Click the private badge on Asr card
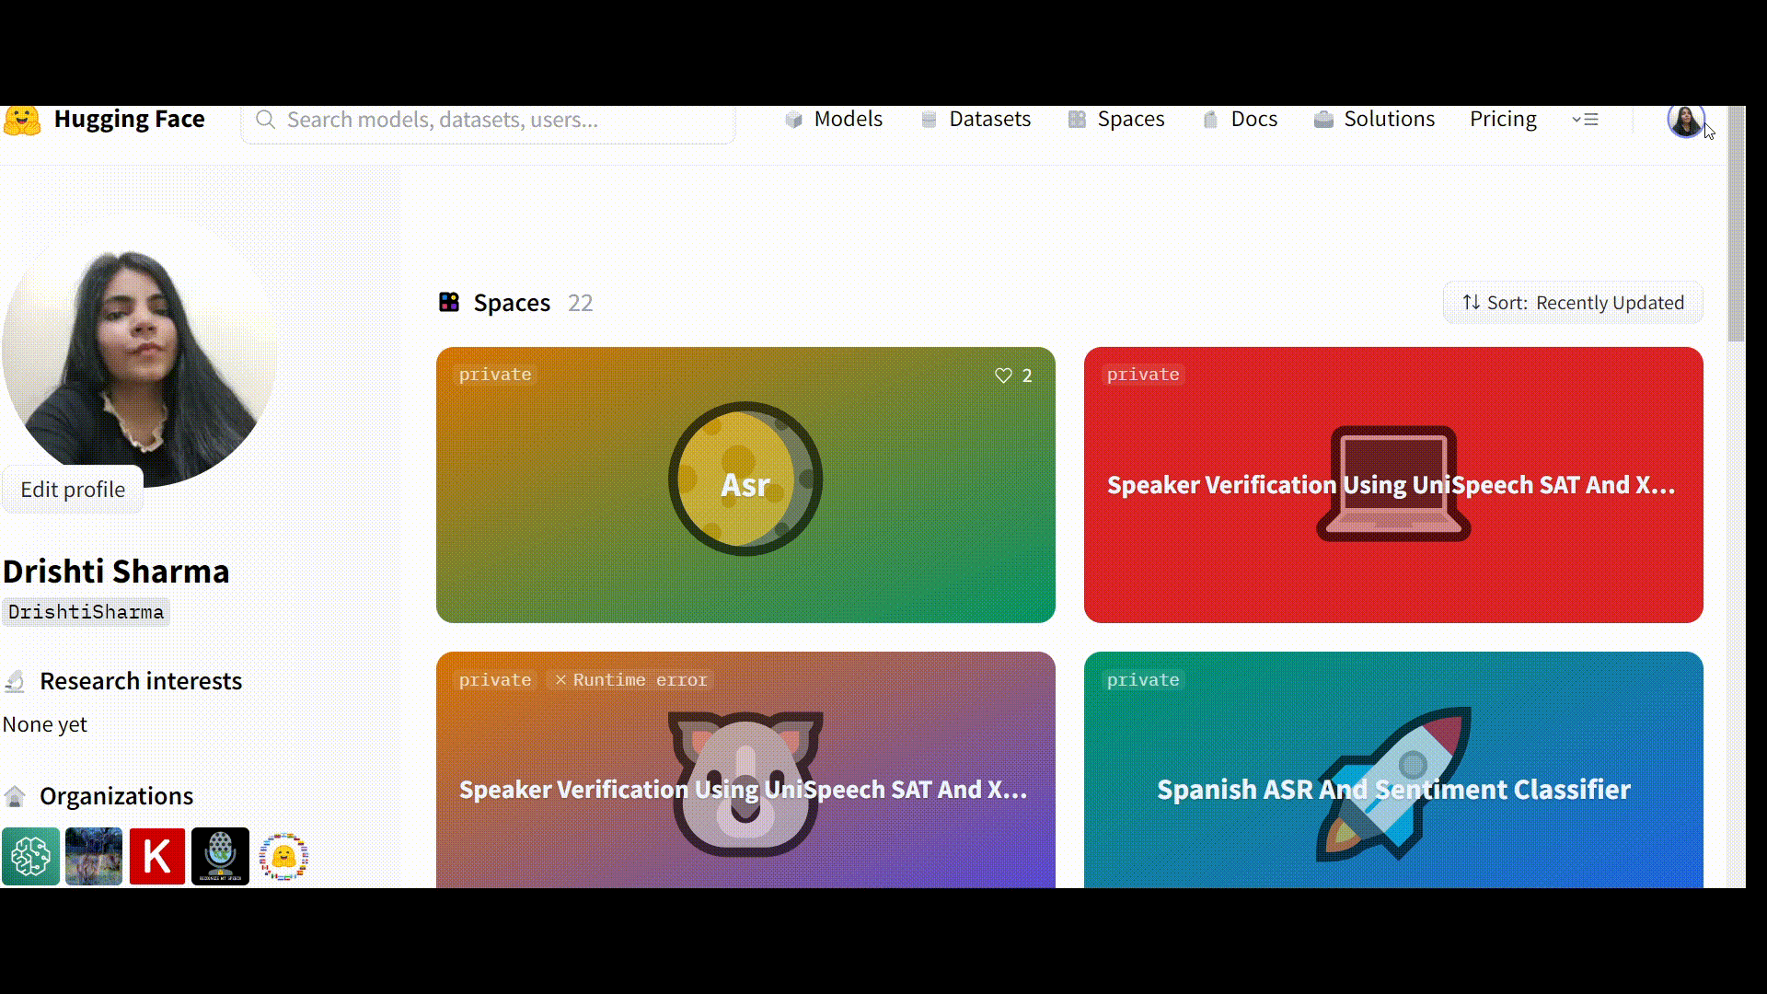1767x994 pixels. click(x=495, y=375)
